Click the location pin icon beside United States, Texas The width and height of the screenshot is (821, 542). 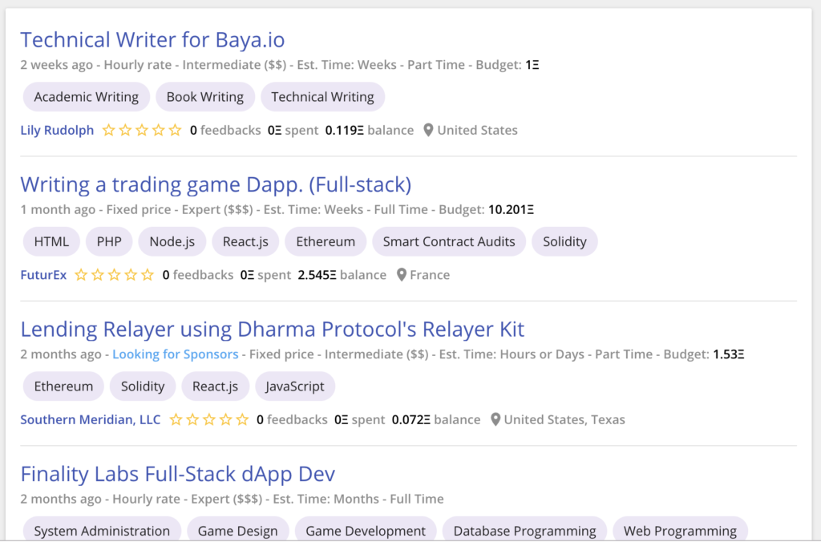495,419
